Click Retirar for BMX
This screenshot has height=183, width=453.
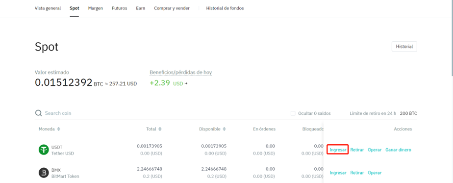(357, 173)
